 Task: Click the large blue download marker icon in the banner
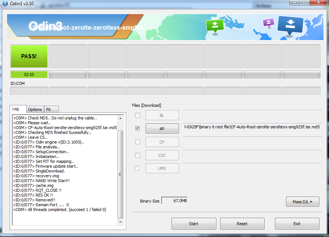(x=290, y=25)
